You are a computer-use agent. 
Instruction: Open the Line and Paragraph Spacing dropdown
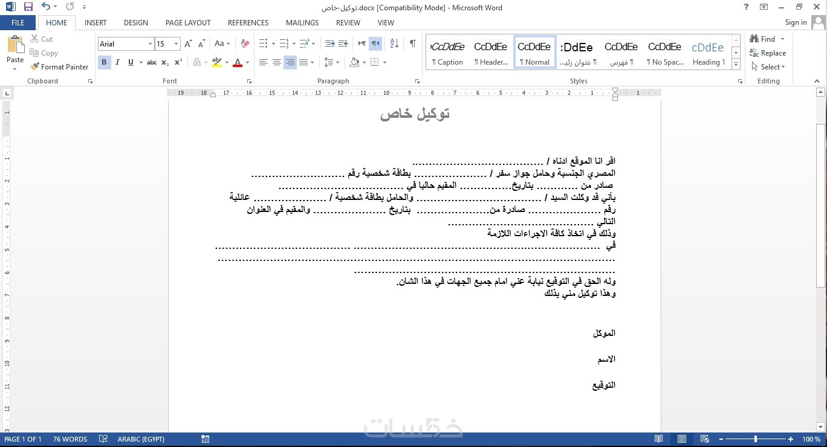(332, 62)
